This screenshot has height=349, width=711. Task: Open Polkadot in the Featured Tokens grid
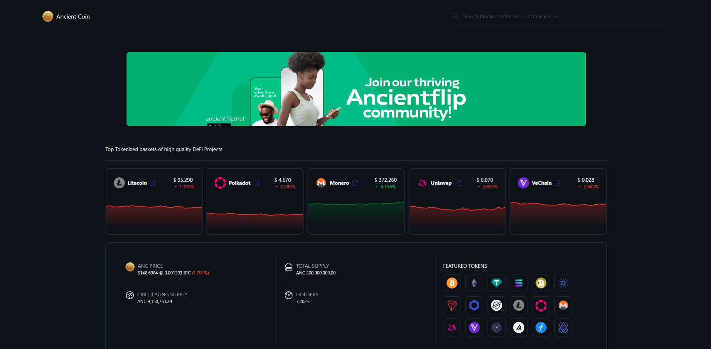(x=541, y=306)
